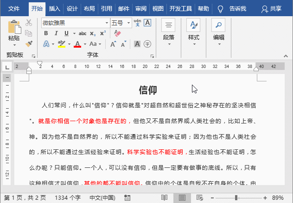Click the red font color A swatch

(x=77, y=44)
